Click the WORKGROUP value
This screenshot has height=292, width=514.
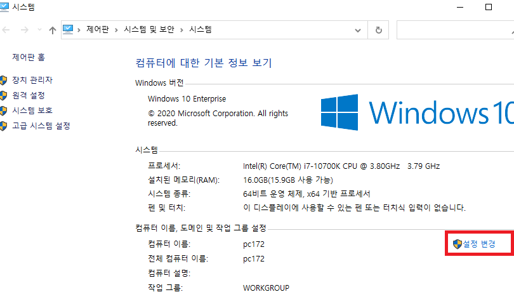266,288
